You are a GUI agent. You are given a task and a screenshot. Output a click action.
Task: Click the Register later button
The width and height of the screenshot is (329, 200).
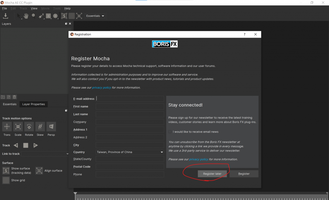tap(212, 174)
